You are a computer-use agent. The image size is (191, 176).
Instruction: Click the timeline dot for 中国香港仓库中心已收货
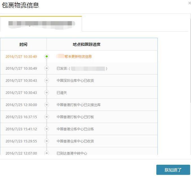[x=47, y=141]
